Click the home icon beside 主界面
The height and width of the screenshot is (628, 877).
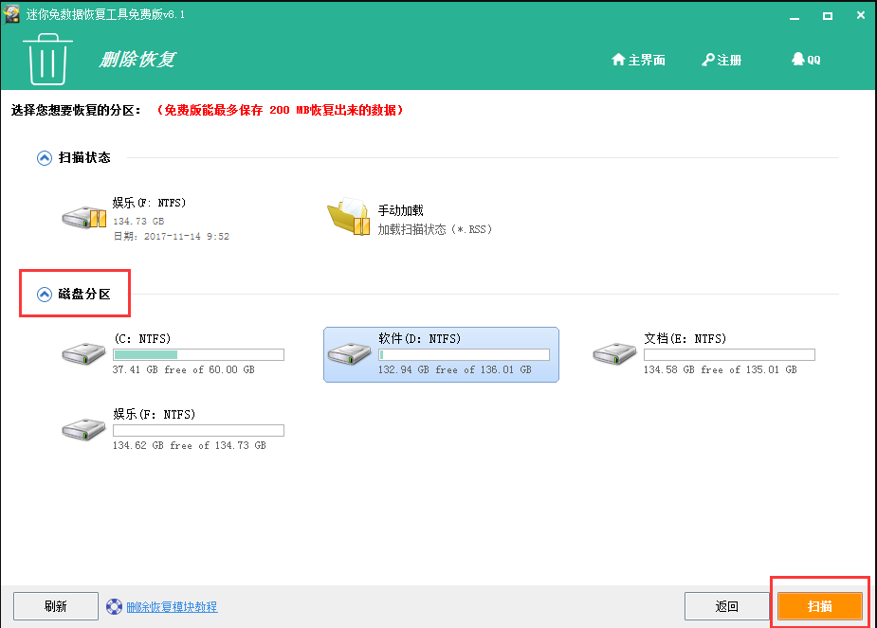pos(618,60)
